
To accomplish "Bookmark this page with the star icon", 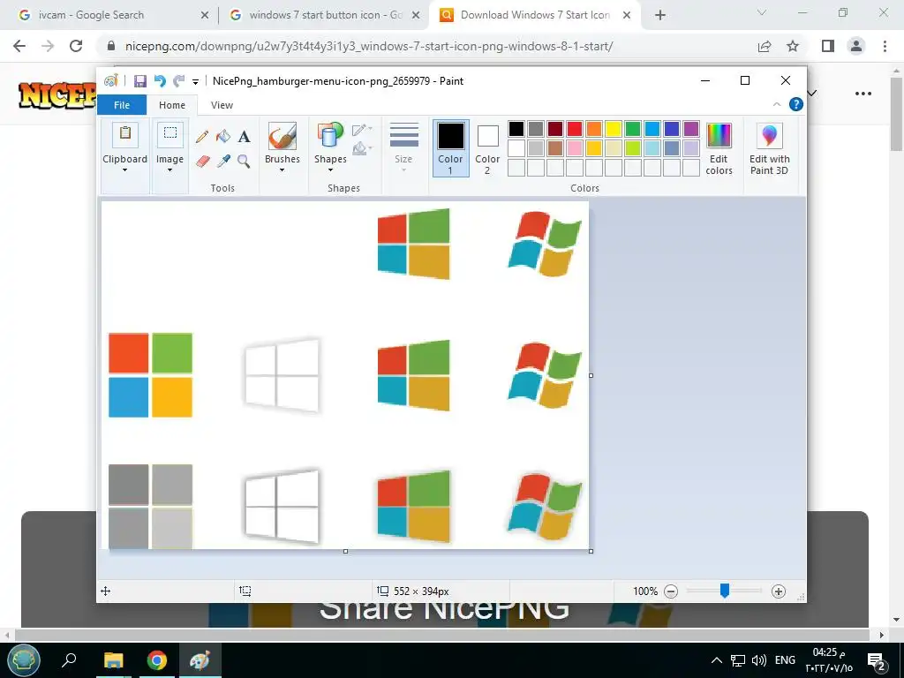I will (793, 46).
